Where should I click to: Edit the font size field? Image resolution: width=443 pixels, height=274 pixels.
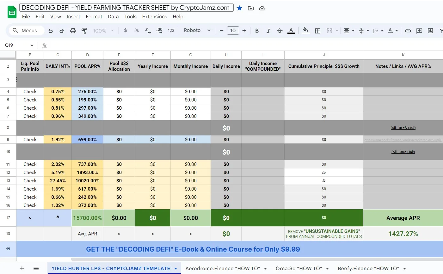point(233,31)
